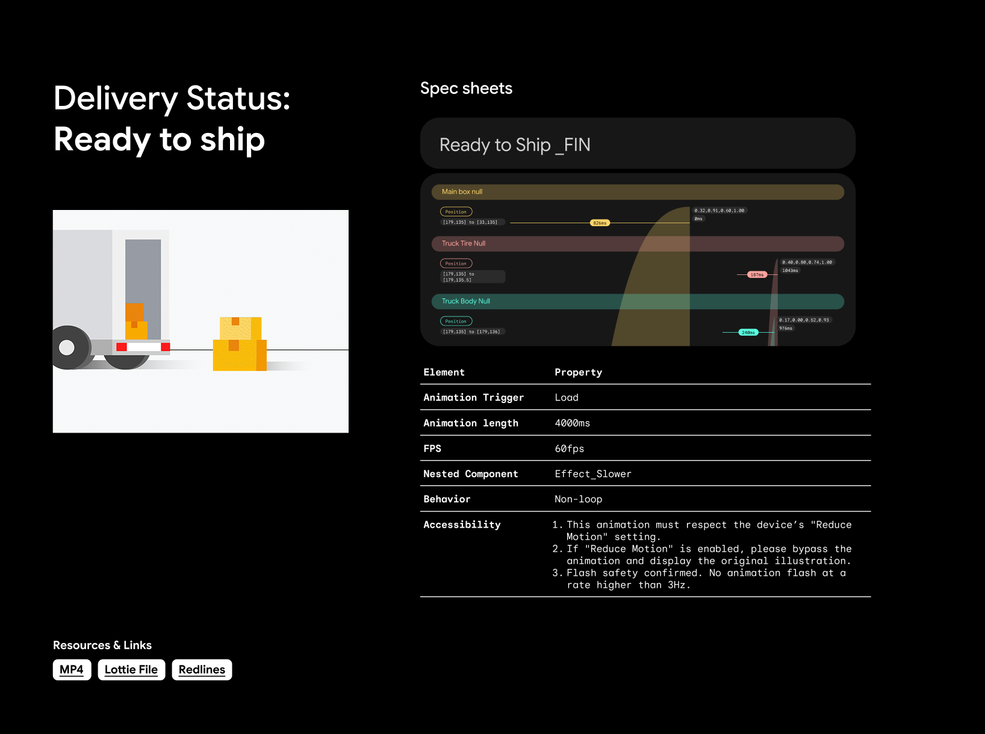Click the Behavior row label

pos(447,499)
